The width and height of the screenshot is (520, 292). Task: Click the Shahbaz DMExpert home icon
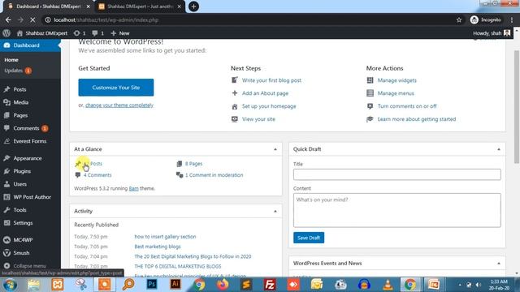coord(19,33)
